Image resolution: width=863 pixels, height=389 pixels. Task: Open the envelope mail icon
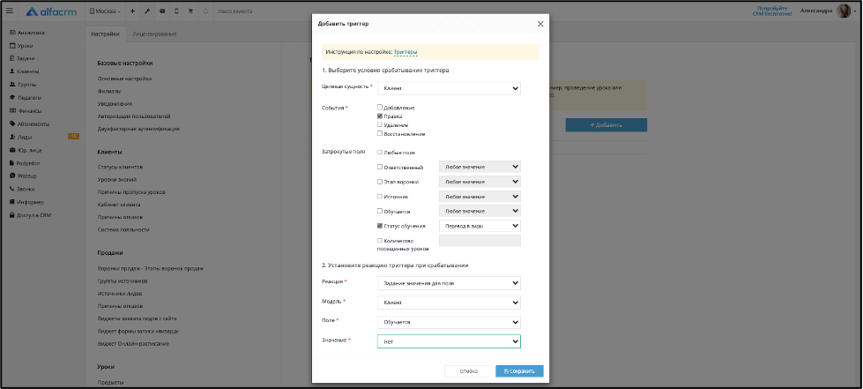pos(162,11)
